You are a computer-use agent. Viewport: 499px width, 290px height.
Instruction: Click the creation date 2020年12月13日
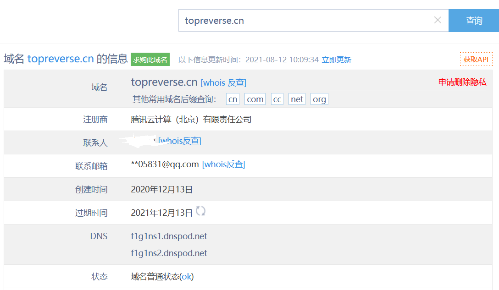(161, 190)
